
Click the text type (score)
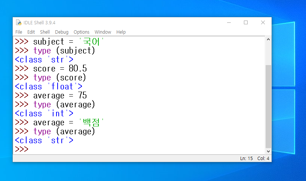coord(60,77)
